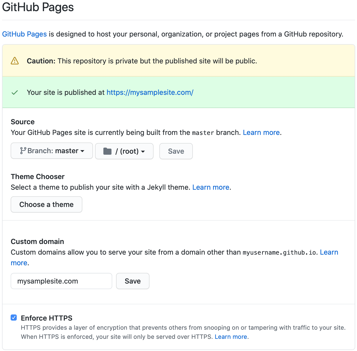This screenshot has height=351, width=357.
Task: Click the folder icon beside / (root)
Action: (x=107, y=151)
